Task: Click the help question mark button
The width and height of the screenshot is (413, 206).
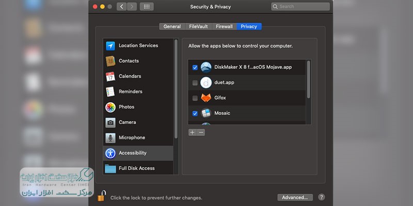Action: pyautogui.click(x=321, y=197)
